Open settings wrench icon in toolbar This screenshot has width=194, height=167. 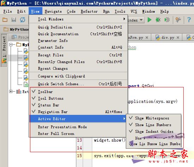178,20
